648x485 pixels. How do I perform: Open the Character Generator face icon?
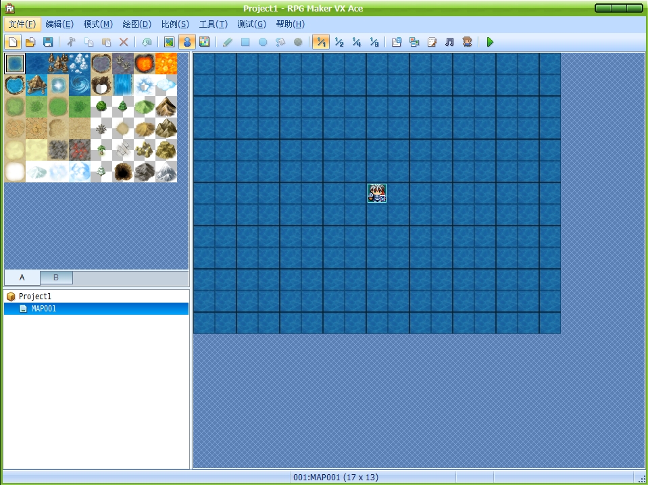click(x=468, y=42)
